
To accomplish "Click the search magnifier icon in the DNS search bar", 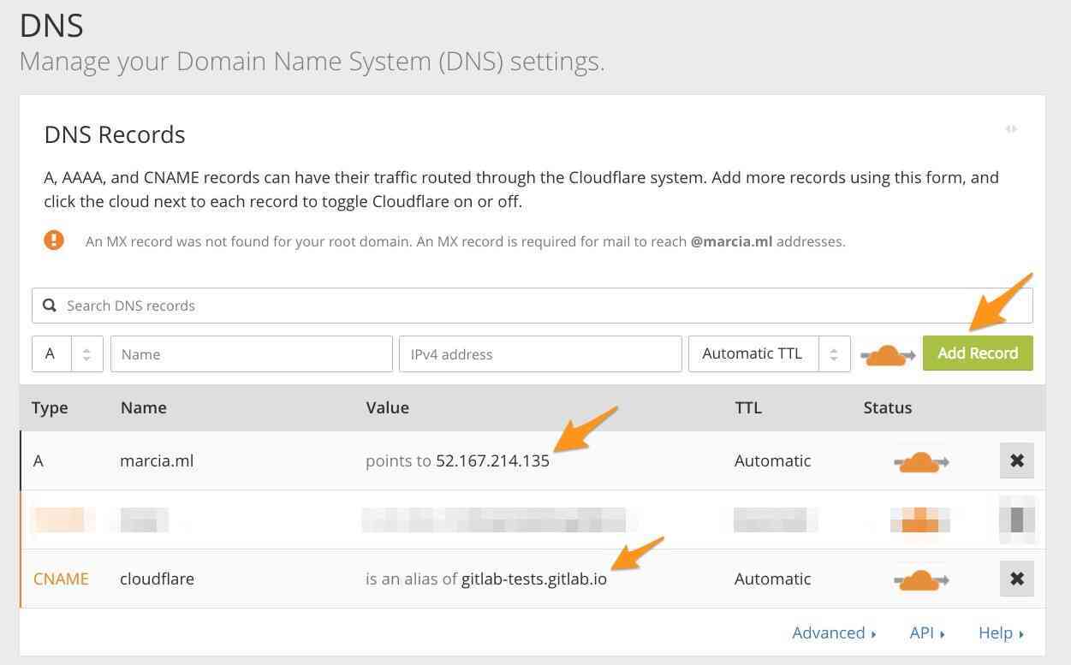I will 50,305.
